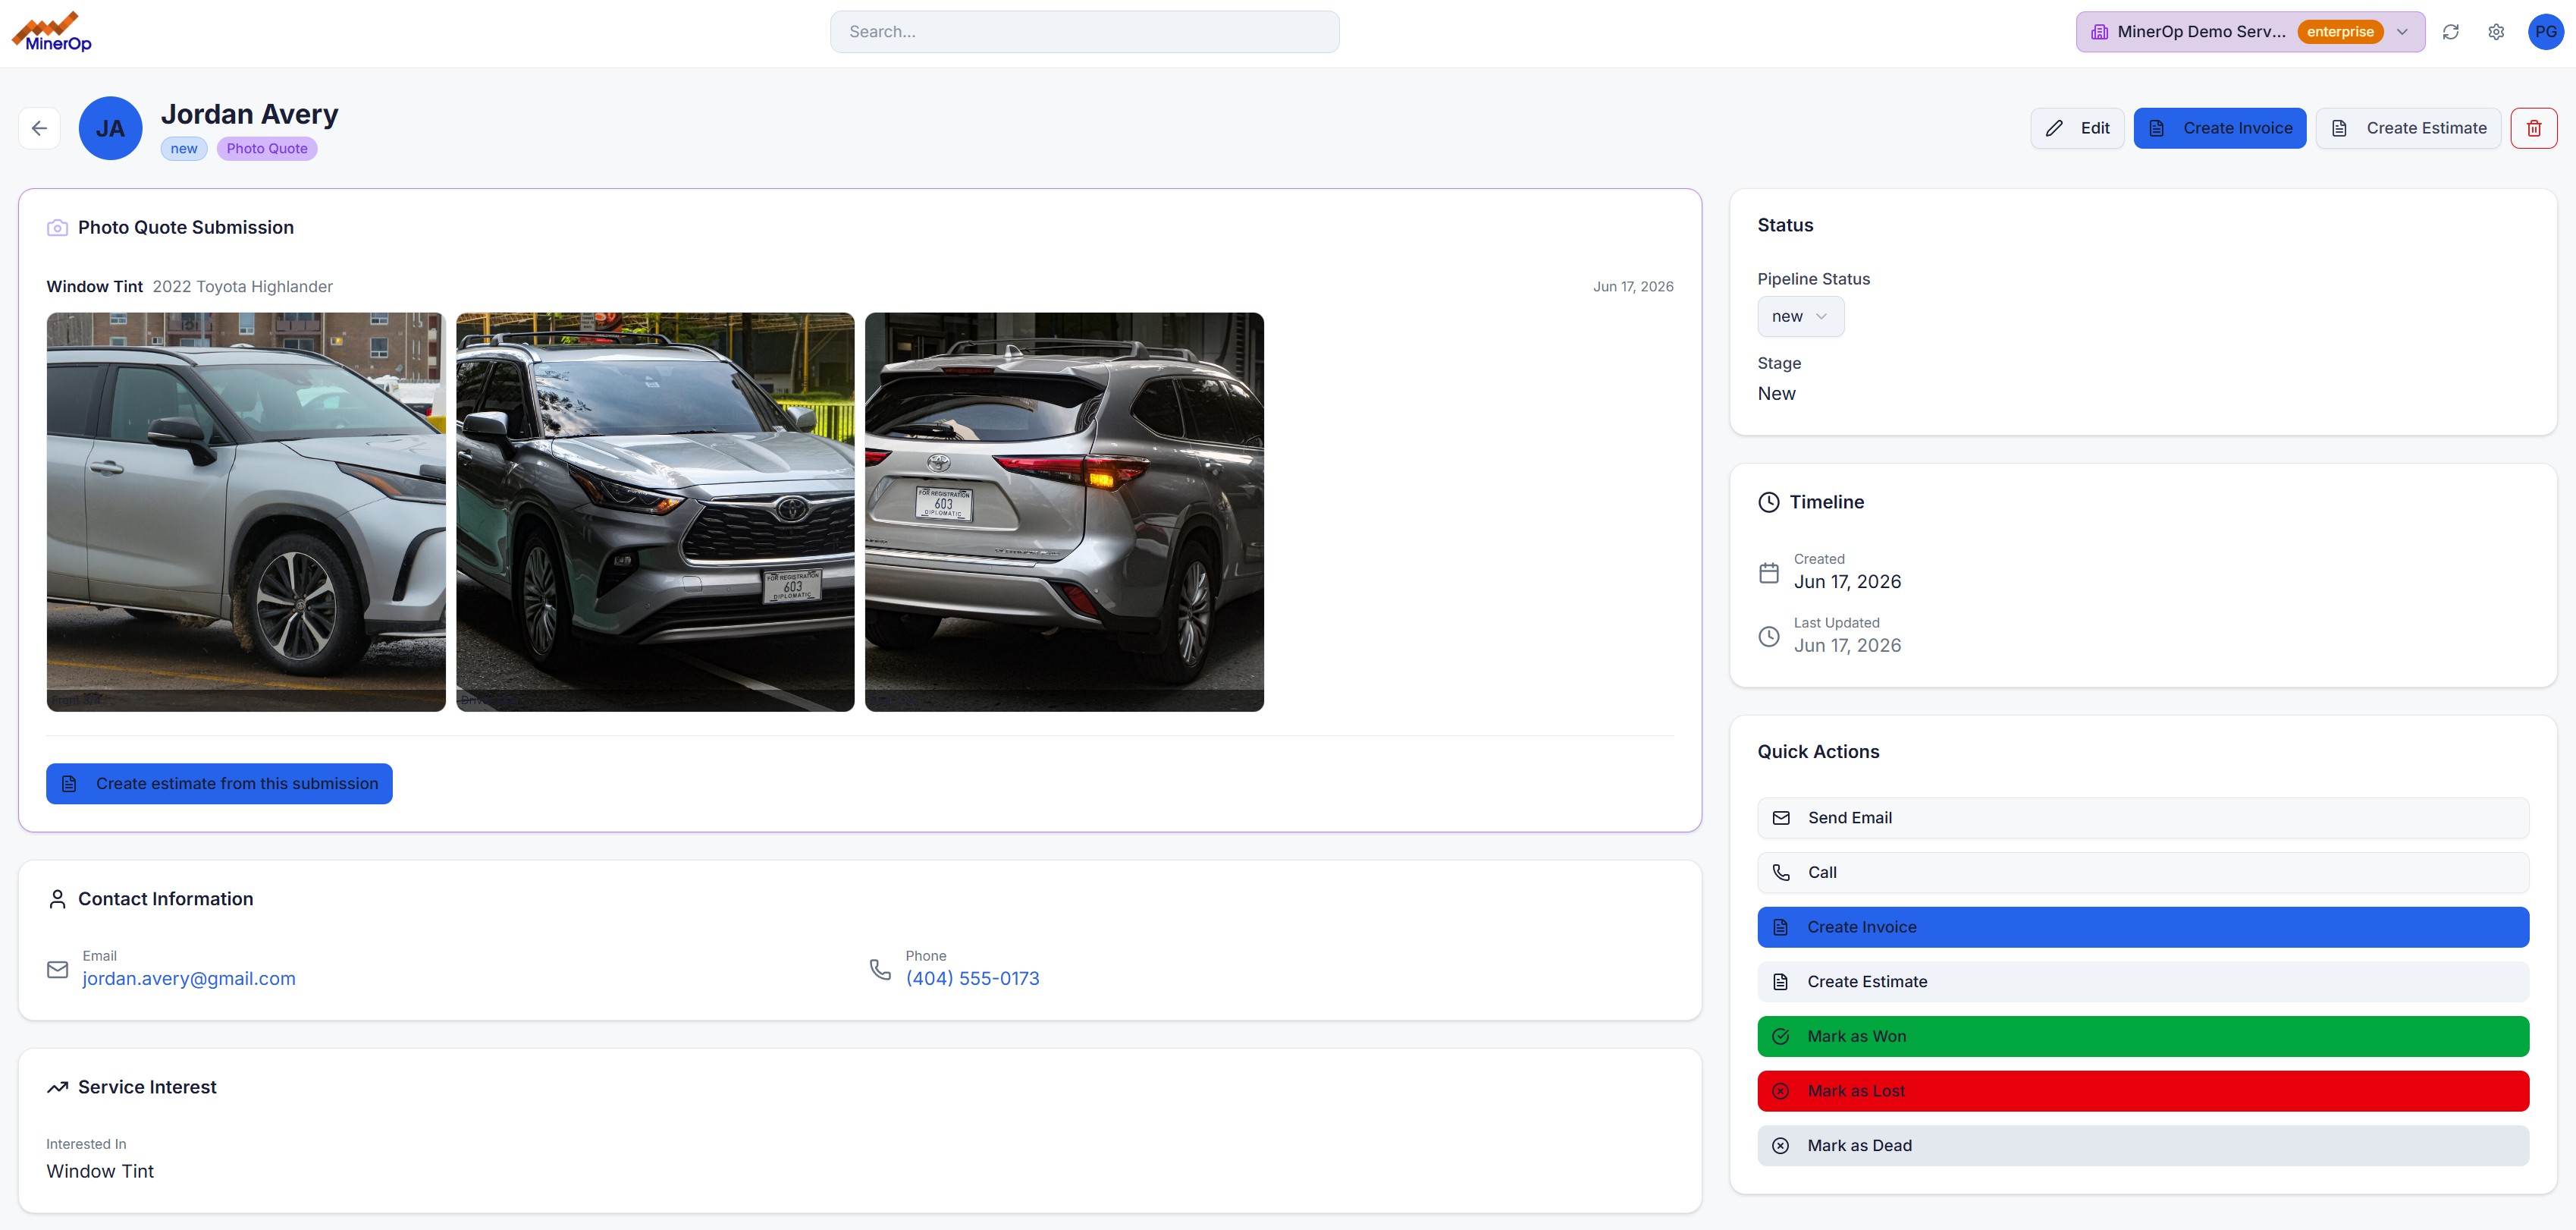2576x1230 pixels.
Task: Open the front-view Highlander photo thumbnail
Action: click(x=655, y=511)
